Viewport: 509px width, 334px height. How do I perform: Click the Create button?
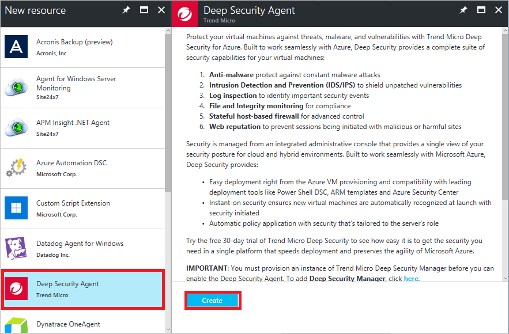pos(213,301)
